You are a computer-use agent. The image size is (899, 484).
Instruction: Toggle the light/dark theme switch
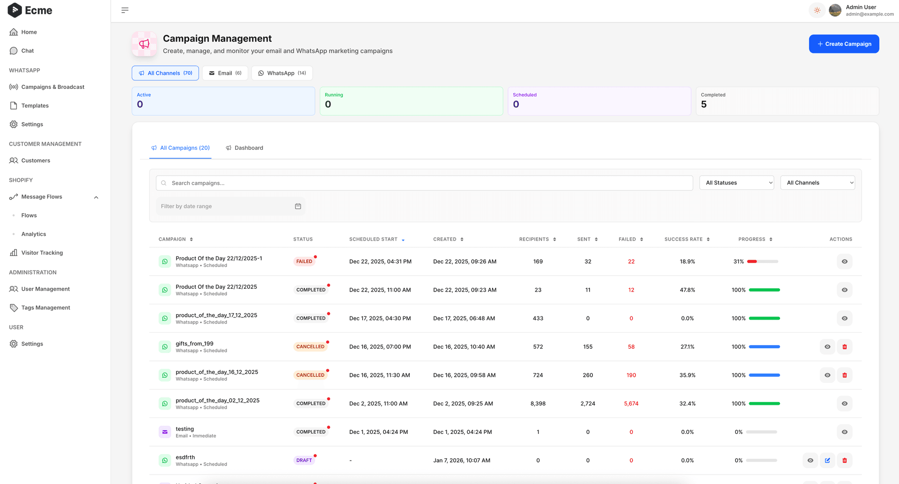coord(817,10)
